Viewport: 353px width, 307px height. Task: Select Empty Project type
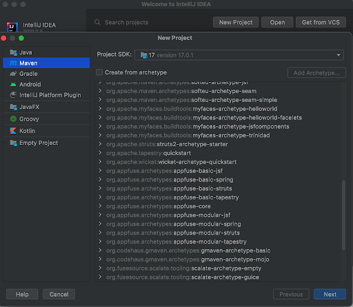[46, 143]
